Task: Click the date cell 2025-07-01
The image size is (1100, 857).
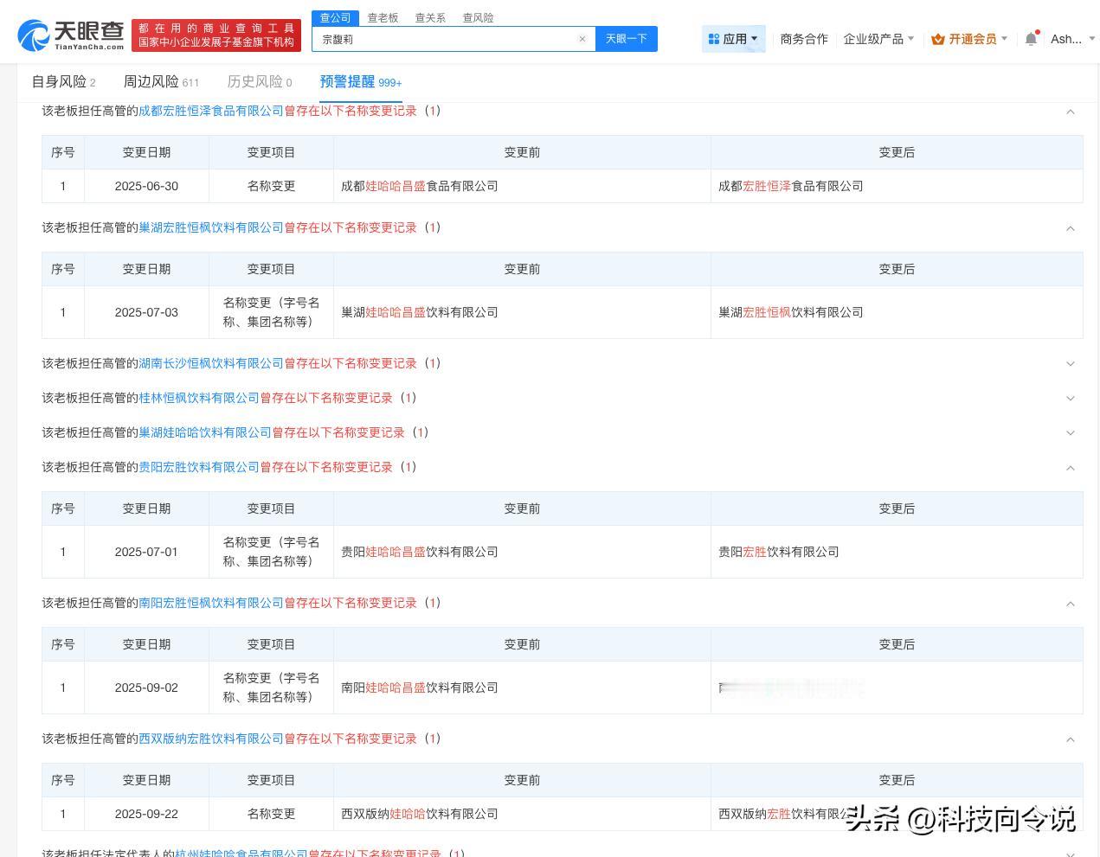Action: click(x=146, y=552)
